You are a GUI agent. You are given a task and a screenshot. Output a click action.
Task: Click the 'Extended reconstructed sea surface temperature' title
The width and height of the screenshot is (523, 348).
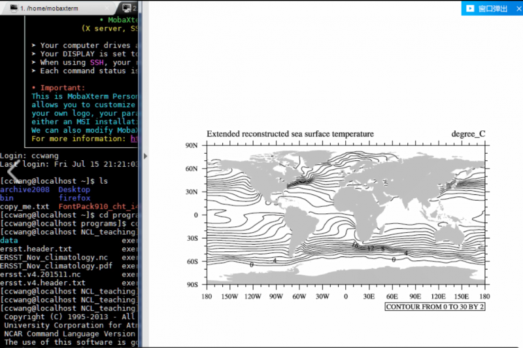point(290,134)
